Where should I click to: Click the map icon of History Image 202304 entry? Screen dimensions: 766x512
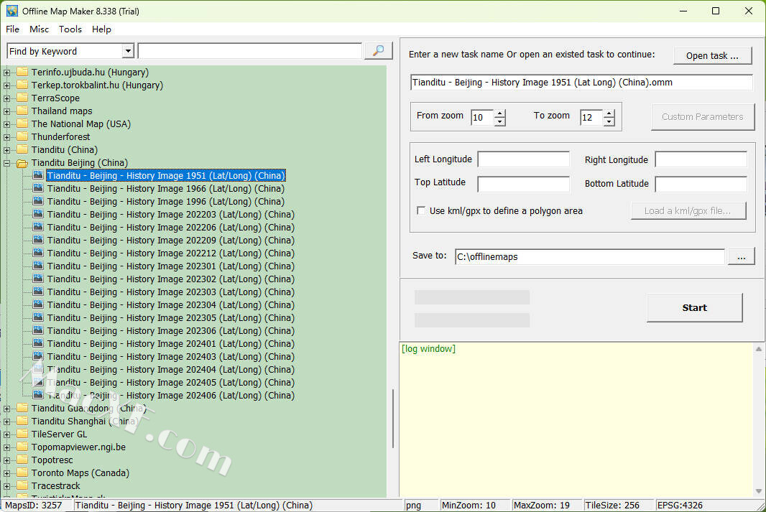click(x=38, y=304)
